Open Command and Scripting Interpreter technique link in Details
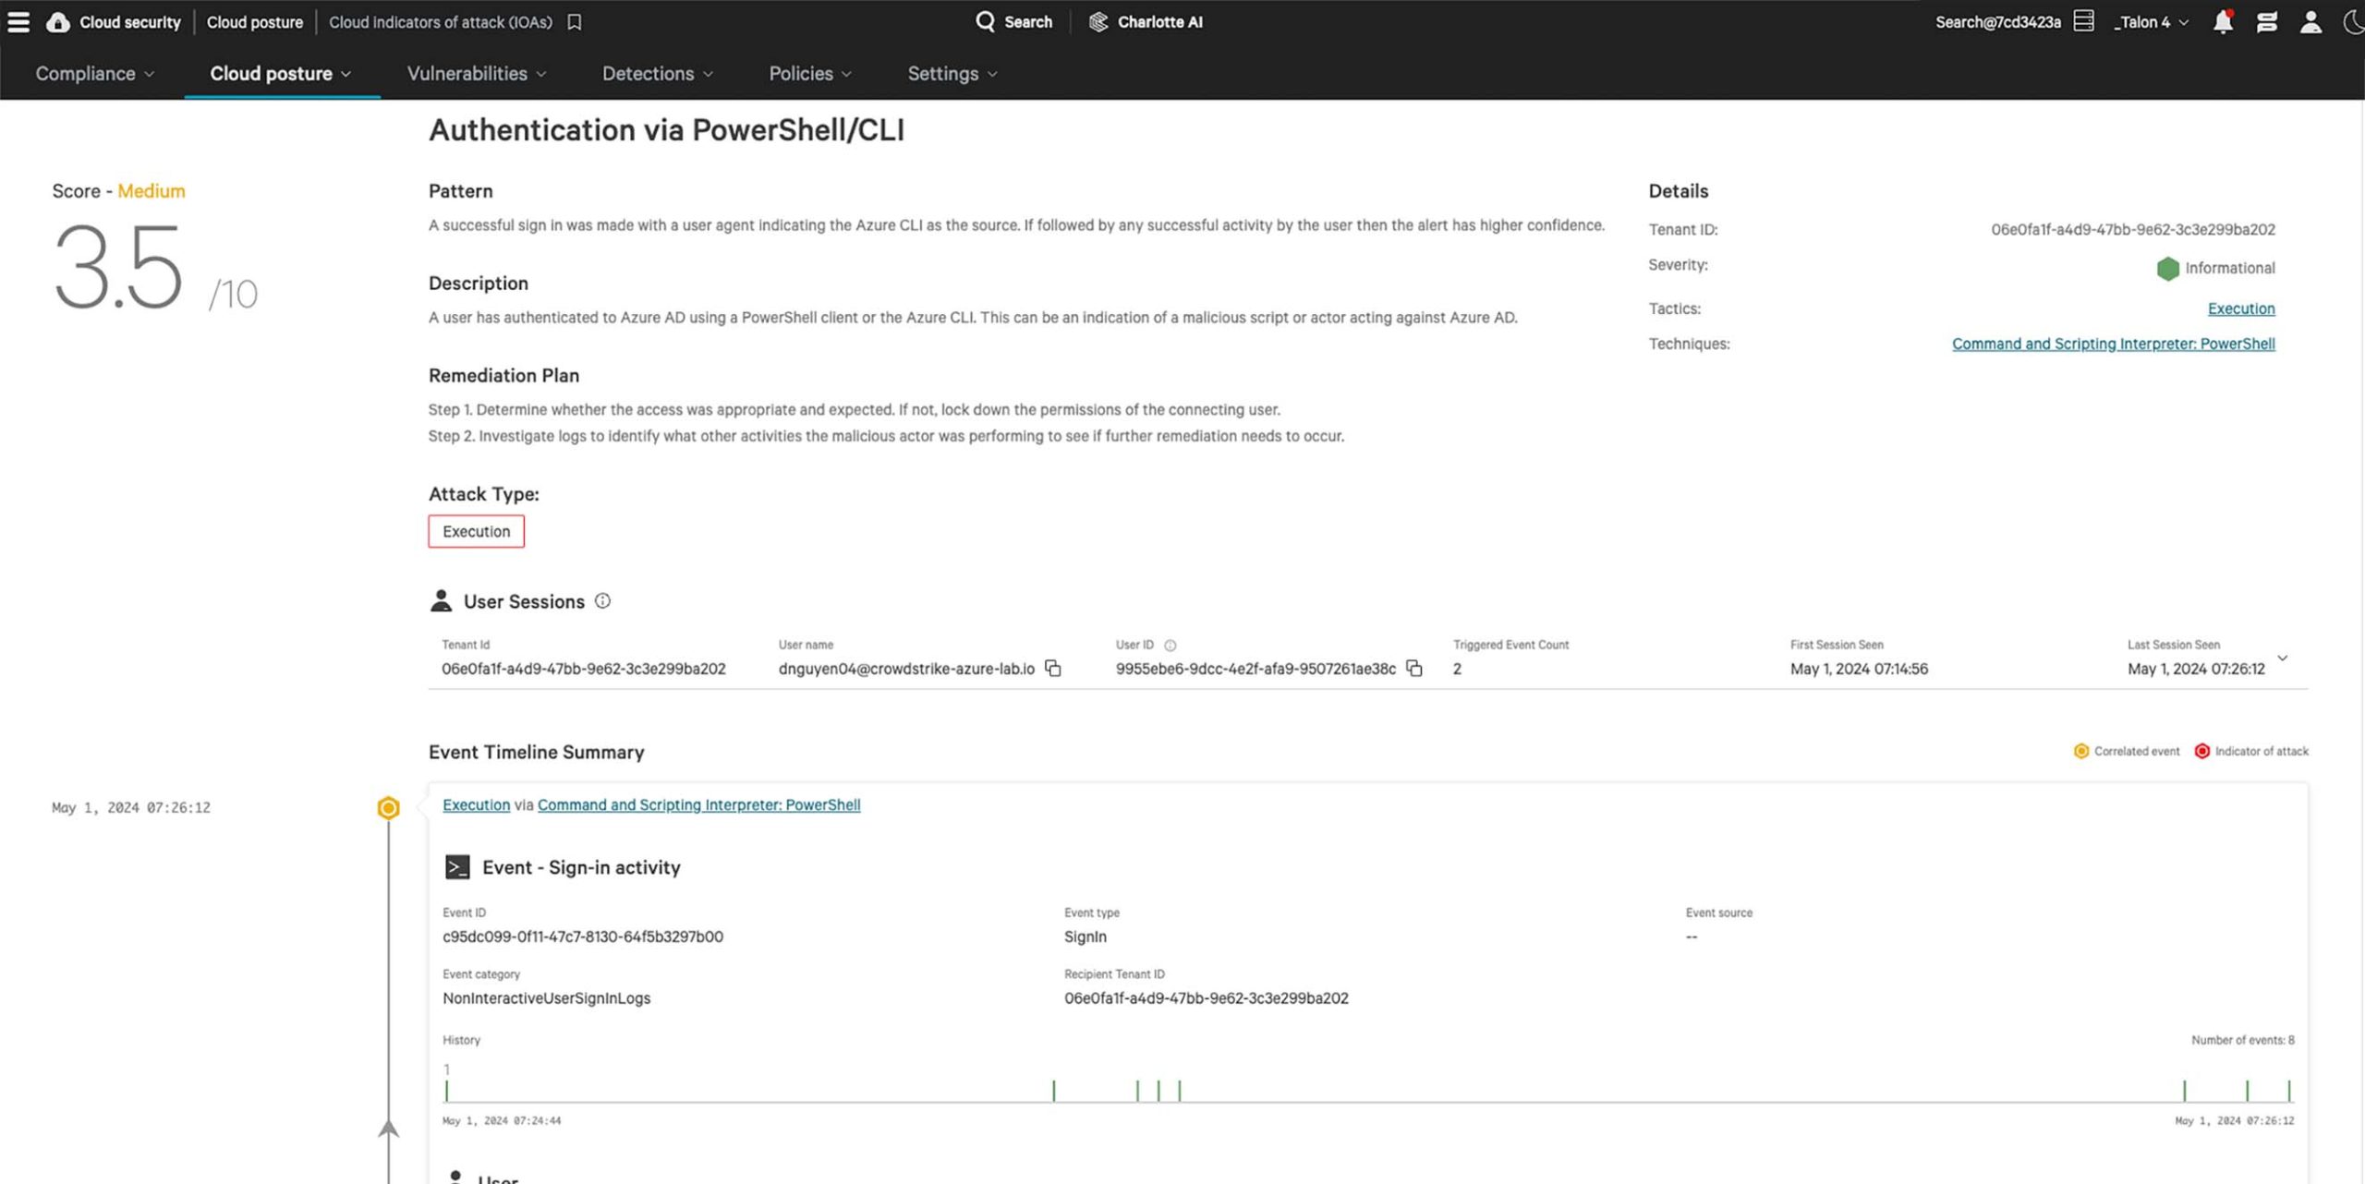The width and height of the screenshot is (2365, 1184). point(2114,344)
